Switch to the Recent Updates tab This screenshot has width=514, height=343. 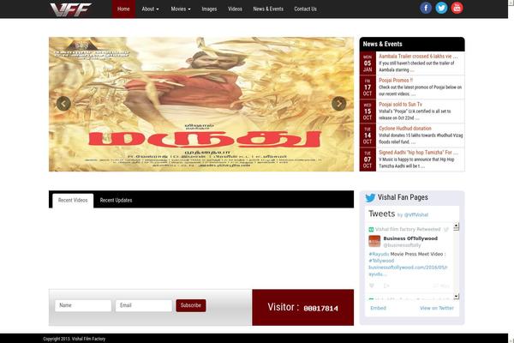point(116,200)
